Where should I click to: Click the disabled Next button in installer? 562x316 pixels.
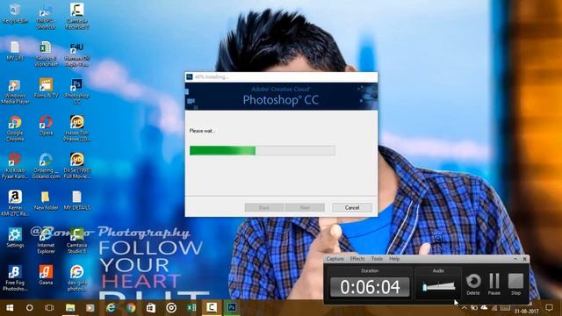tap(305, 207)
